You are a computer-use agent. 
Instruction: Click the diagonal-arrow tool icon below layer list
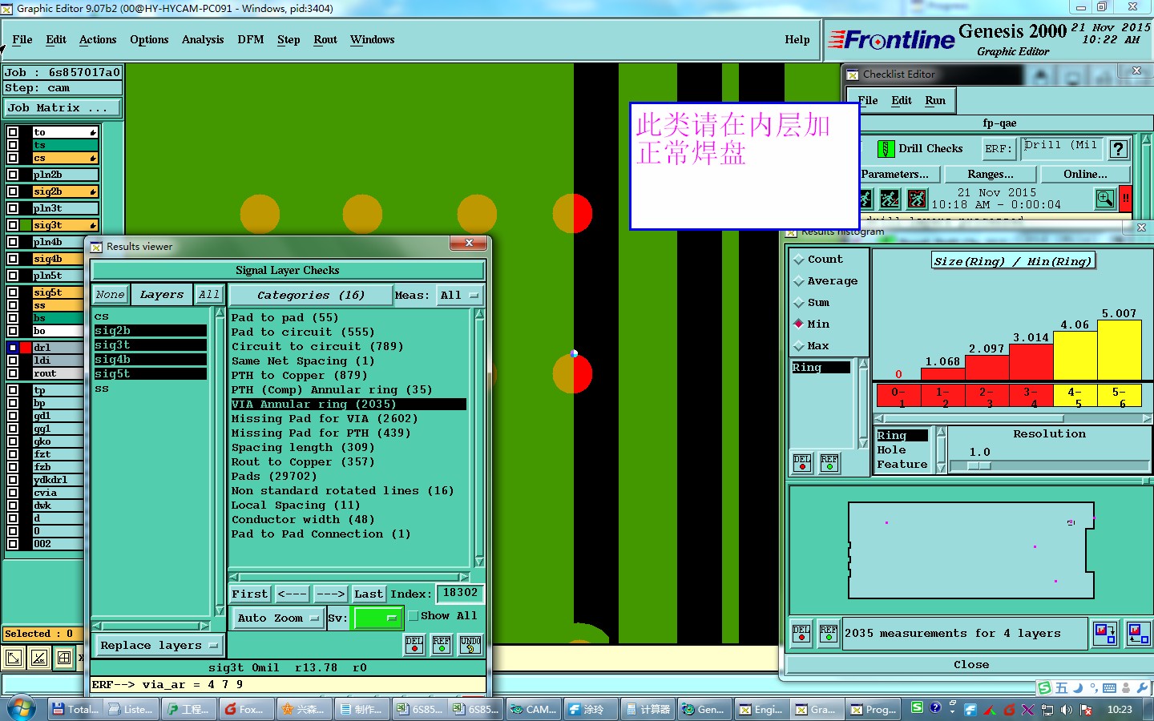[x=14, y=659]
